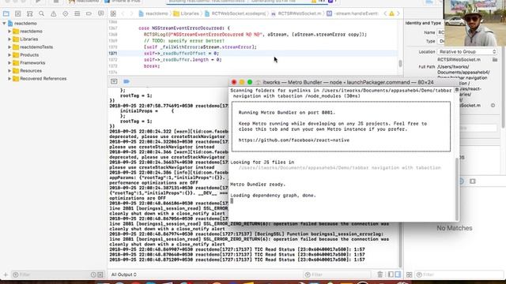Go back in editor history
The height and width of the screenshot is (284, 506).
pos(123,13)
